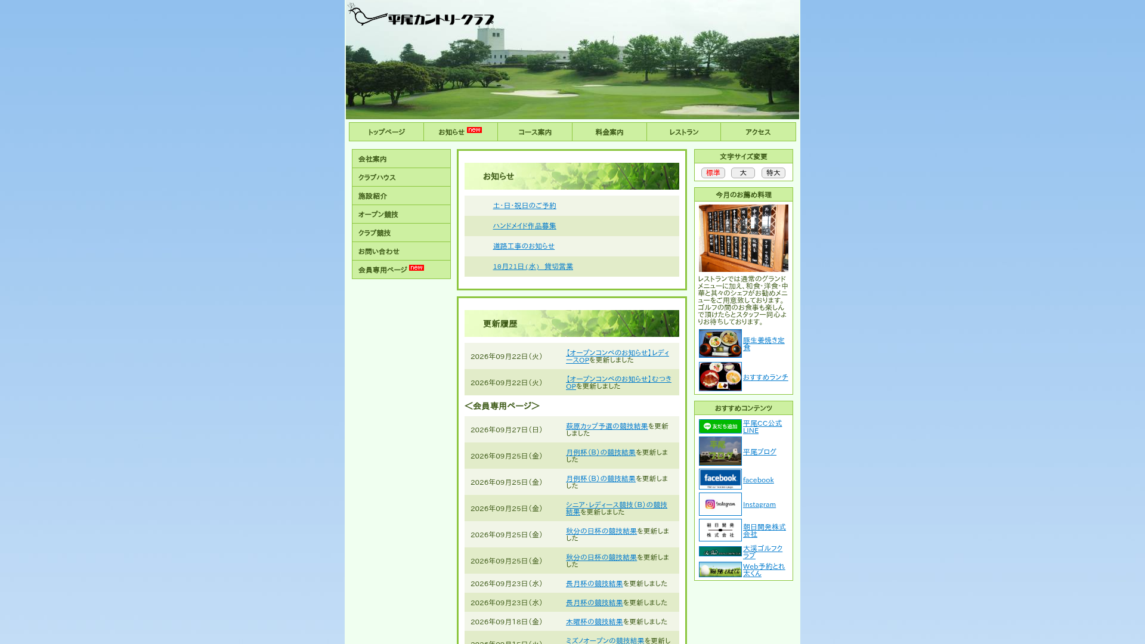Select クラブハウス in the sidebar
This screenshot has width=1145, height=644.
[x=401, y=177]
